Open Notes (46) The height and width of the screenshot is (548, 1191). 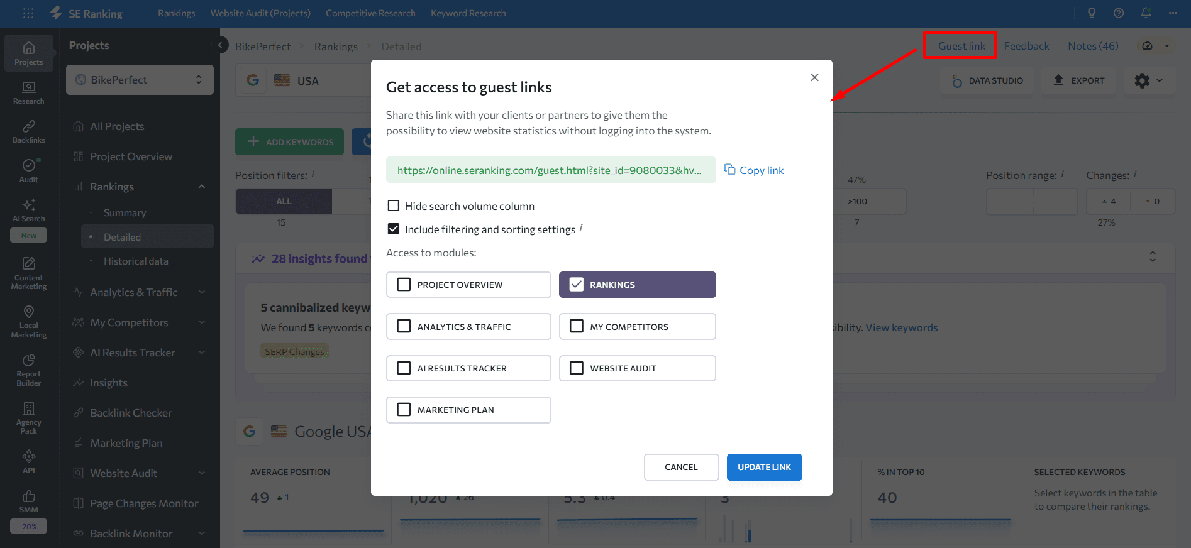coord(1093,46)
